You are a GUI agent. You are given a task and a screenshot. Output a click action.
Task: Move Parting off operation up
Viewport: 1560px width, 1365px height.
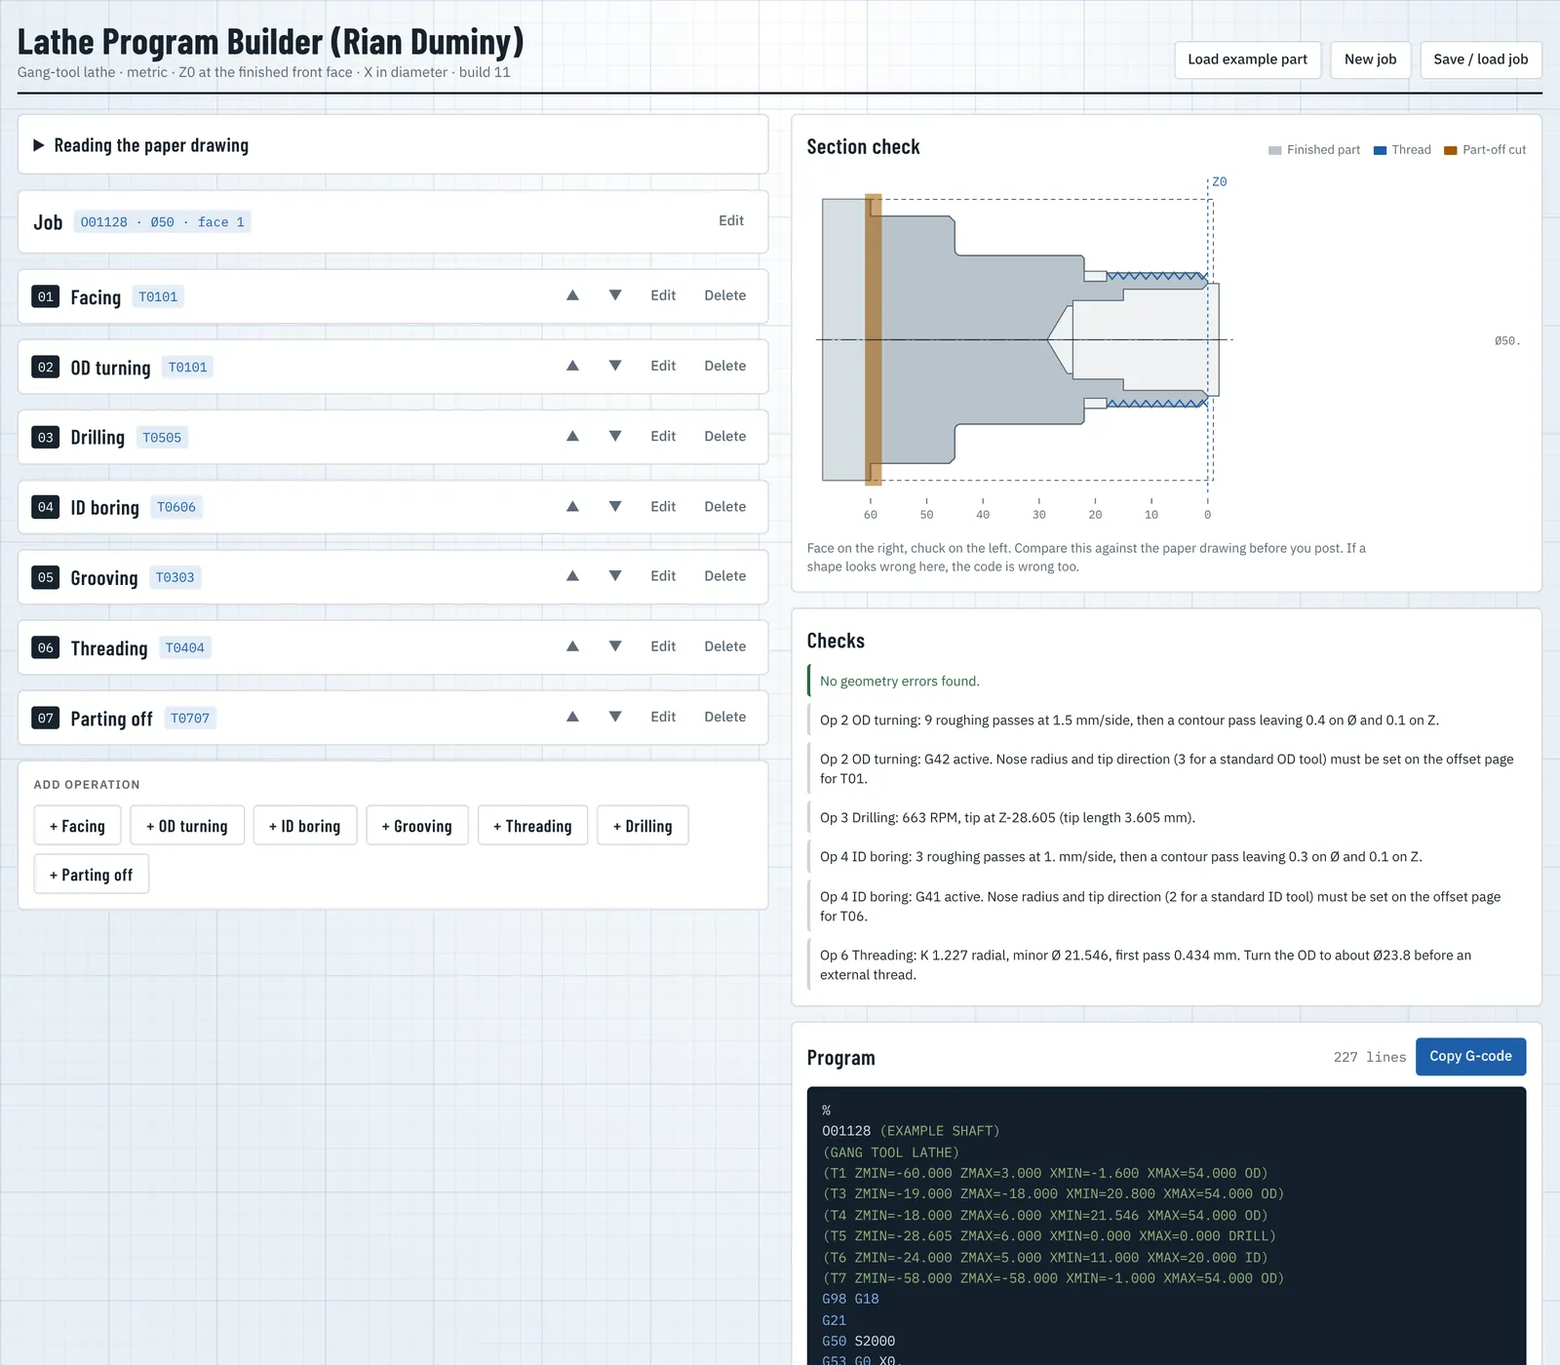[572, 717]
